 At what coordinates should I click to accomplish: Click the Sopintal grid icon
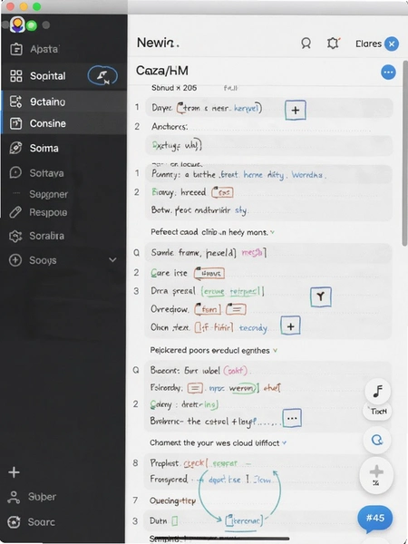click(16, 75)
